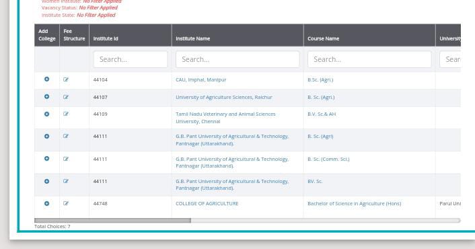Add G.B. Pant BV. Sc. row plus icon
This screenshot has width=475, height=249.
(x=46, y=181)
